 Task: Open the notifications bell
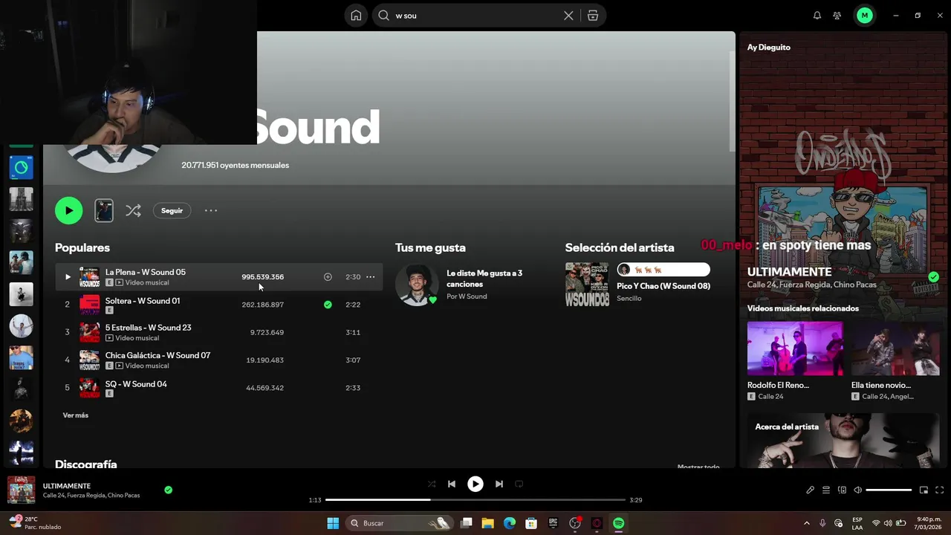pyautogui.click(x=817, y=16)
